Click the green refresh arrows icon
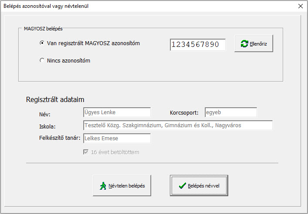This screenshot has height=214, width=308. pyautogui.click(x=244, y=44)
